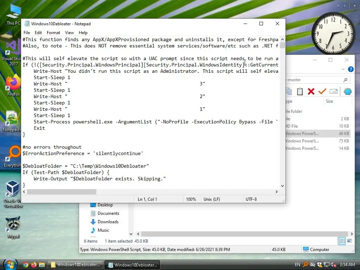
Task: Click the Windows Start orb
Action: pos(11,264)
